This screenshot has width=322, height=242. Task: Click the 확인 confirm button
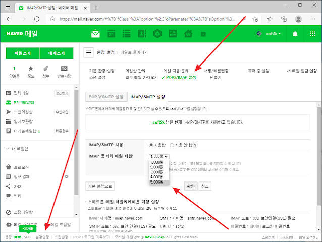[191, 186]
